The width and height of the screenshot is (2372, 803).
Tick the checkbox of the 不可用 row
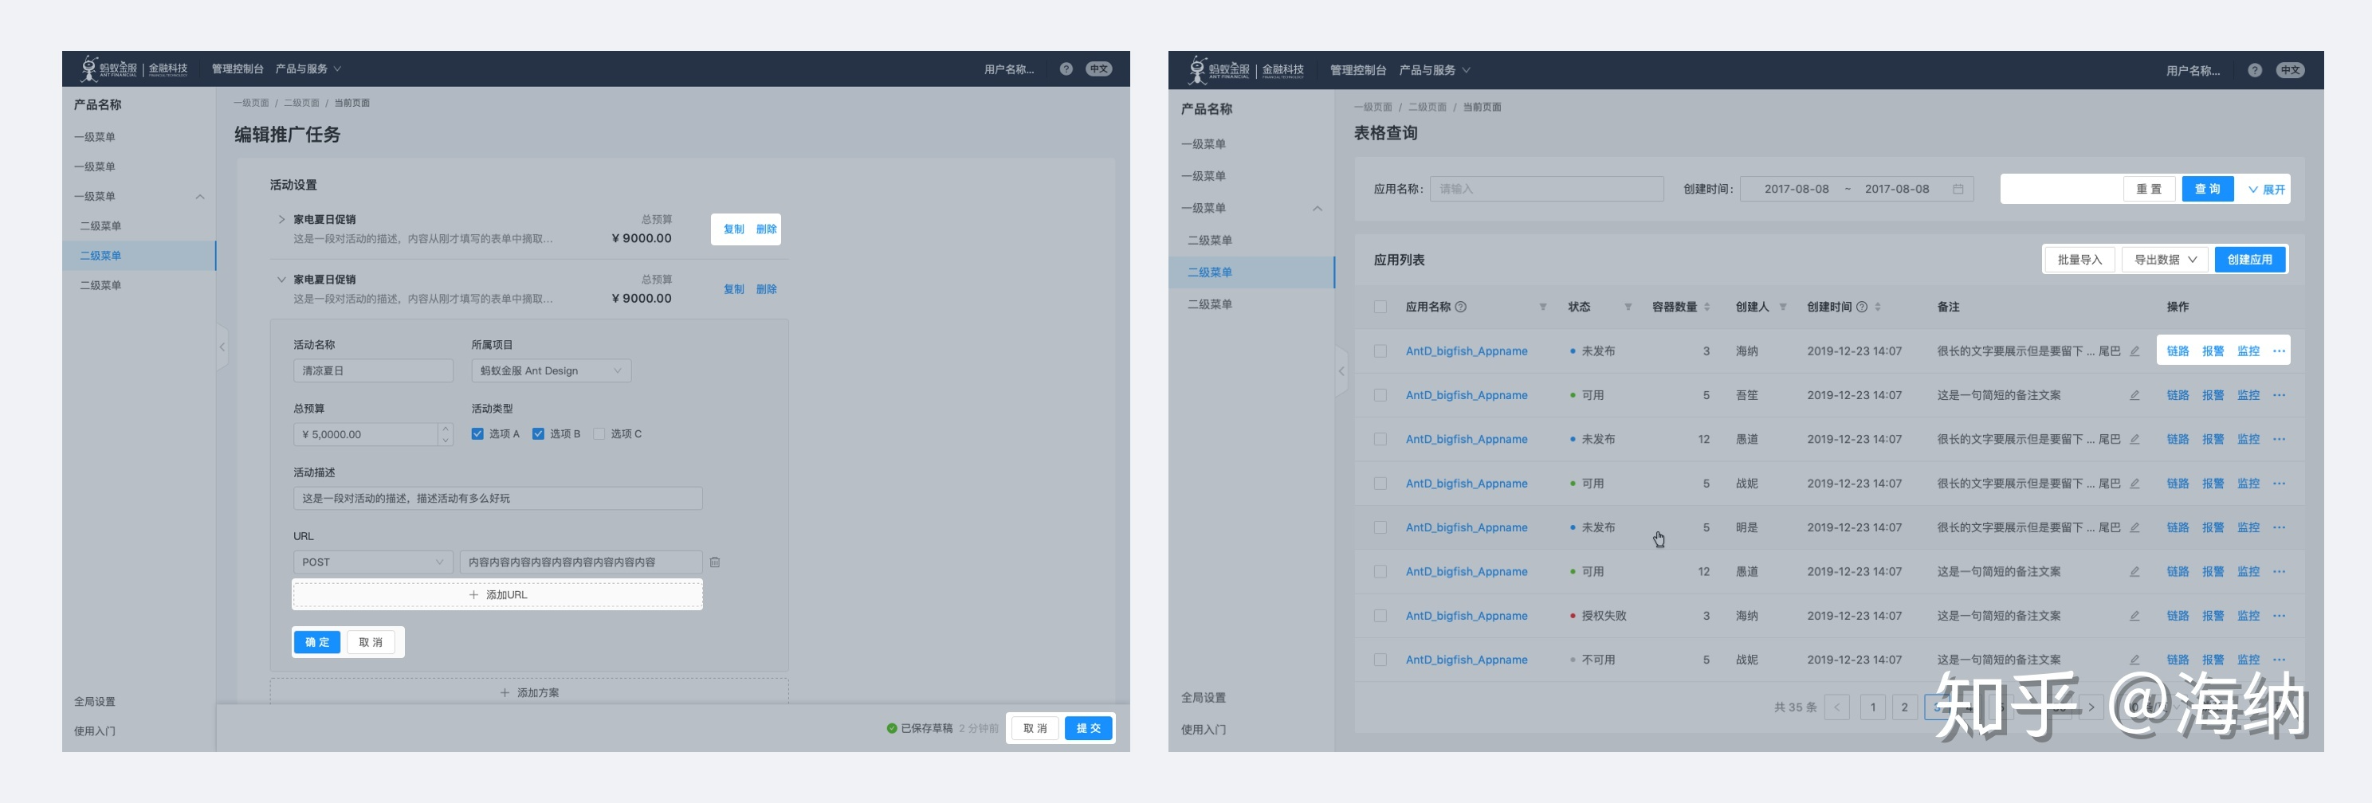tap(1380, 660)
